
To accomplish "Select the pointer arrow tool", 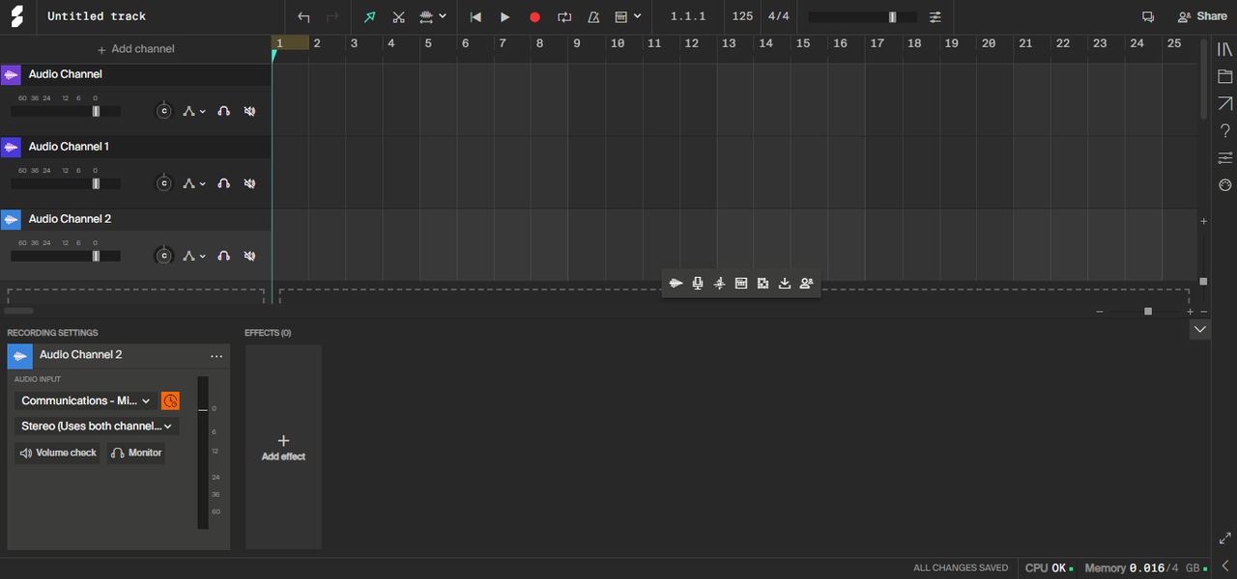I will pos(370,16).
